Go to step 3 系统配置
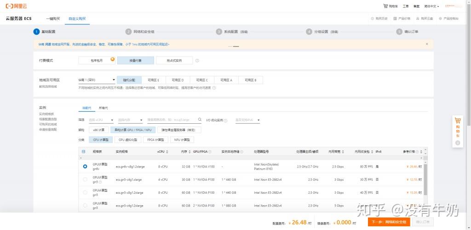The image size is (471, 230). 232,32
